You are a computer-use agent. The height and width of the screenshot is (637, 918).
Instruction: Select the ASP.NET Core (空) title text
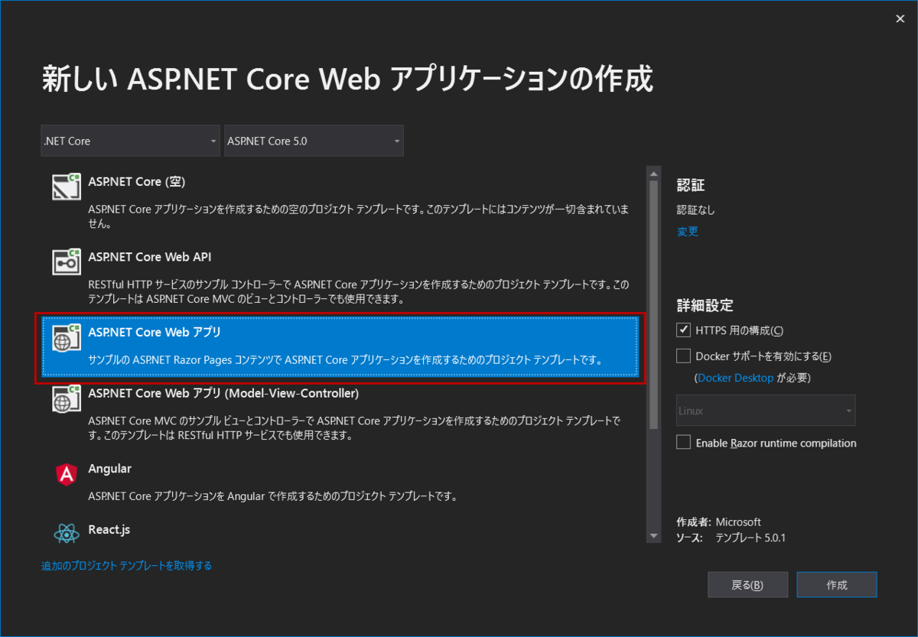137,182
